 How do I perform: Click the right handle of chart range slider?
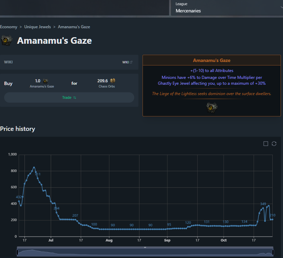(273, 252)
